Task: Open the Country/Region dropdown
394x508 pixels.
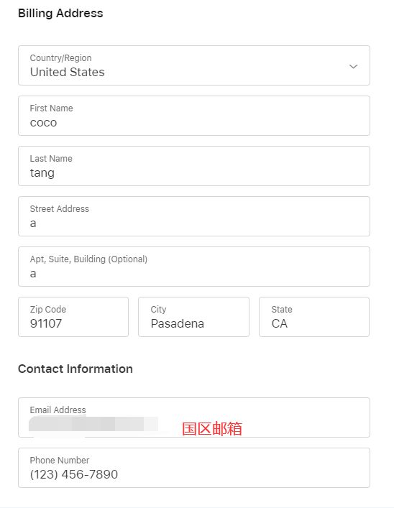Action: click(x=194, y=65)
